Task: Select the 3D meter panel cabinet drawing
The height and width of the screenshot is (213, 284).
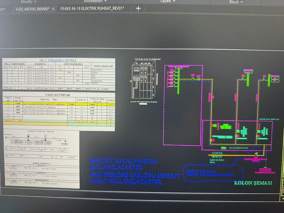Action: tap(144, 79)
